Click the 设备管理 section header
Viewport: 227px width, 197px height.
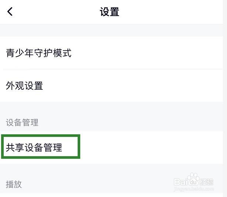pyautogui.click(x=22, y=122)
